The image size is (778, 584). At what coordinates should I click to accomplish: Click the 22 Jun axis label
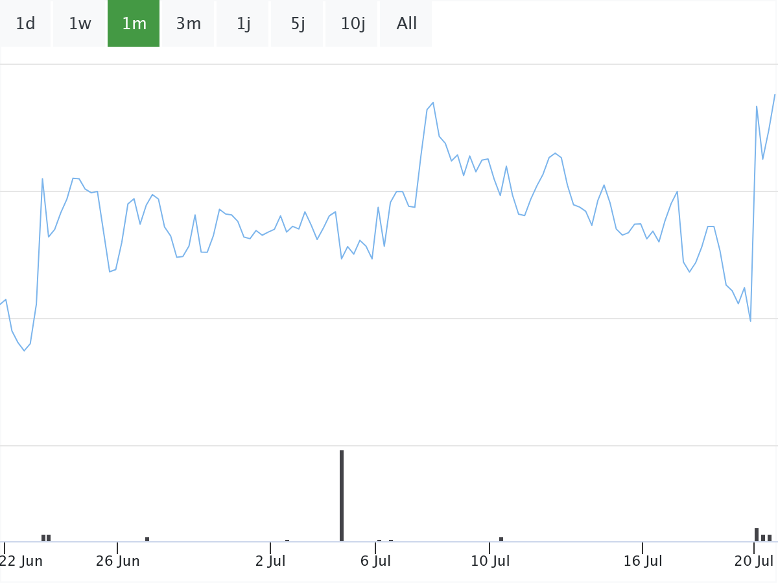pos(21,561)
